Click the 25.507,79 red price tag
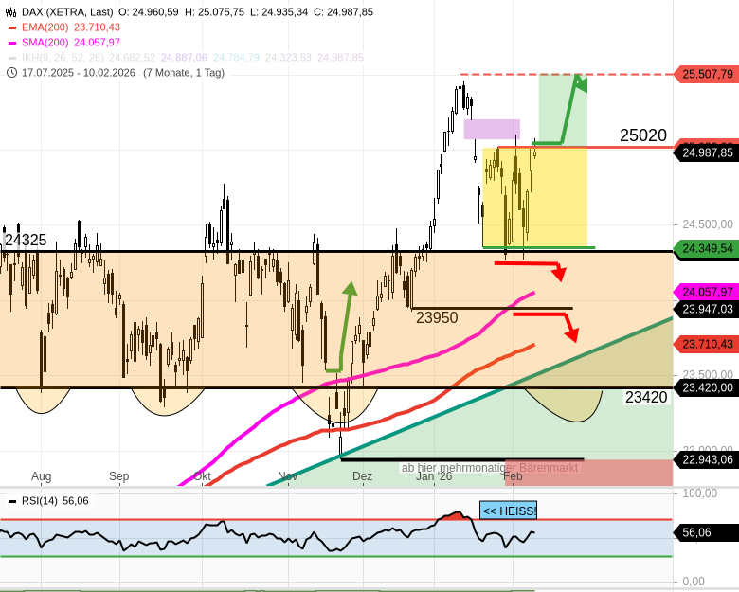This screenshot has height=592, width=739. point(707,74)
